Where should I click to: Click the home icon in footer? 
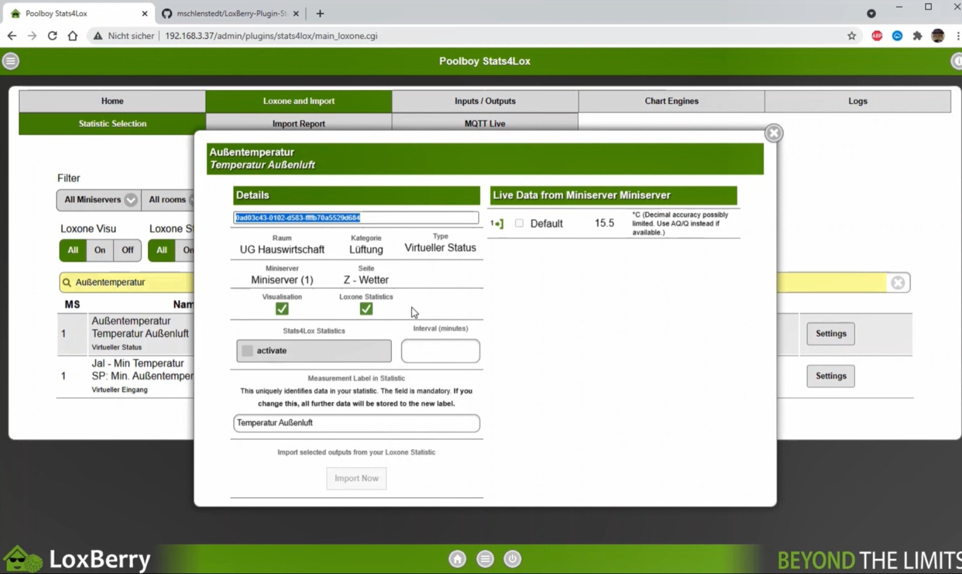pos(457,559)
